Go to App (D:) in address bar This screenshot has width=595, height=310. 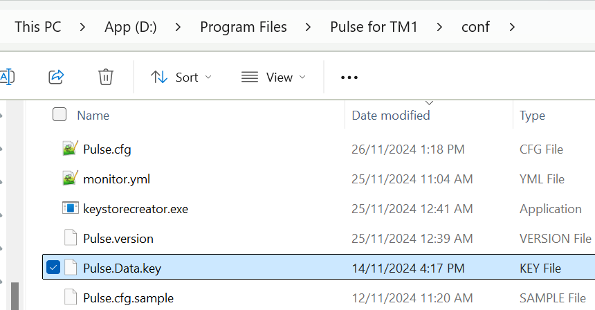[131, 27]
